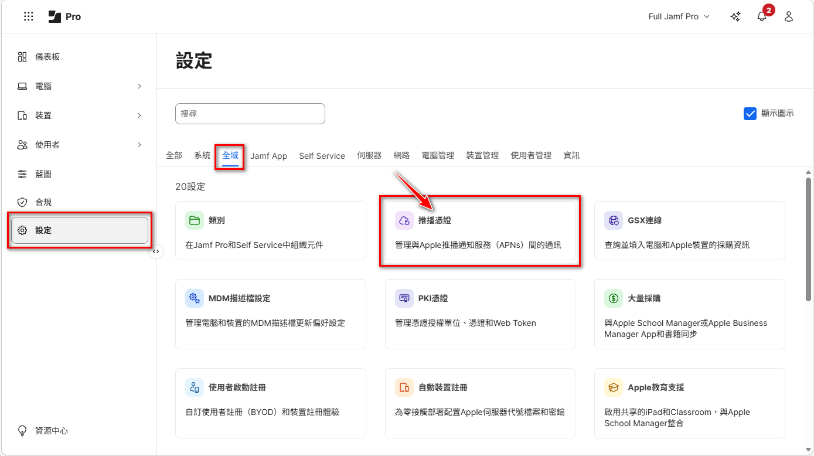The height and width of the screenshot is (456, 814).
Task: Open notifications bell with 2 badge
Action: click(x=762, y=16)
